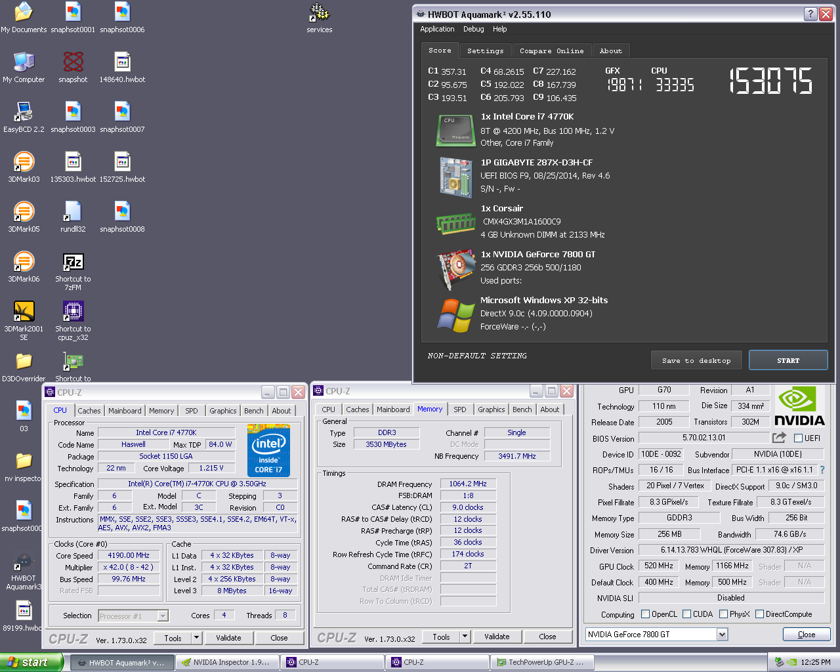Image resolution: width=840 pixels, height=672 pixels.
Task: Open SPD tab in CPU-Z Memory window
Action: coord(460,409)
